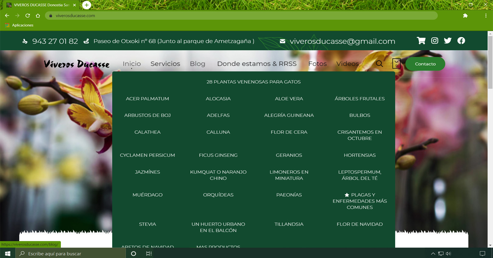Open the Blog menu item

(198, 63)
